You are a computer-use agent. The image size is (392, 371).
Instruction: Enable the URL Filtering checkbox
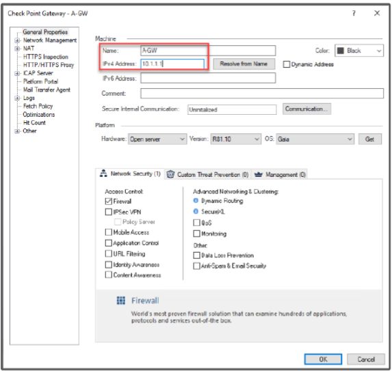109,253
